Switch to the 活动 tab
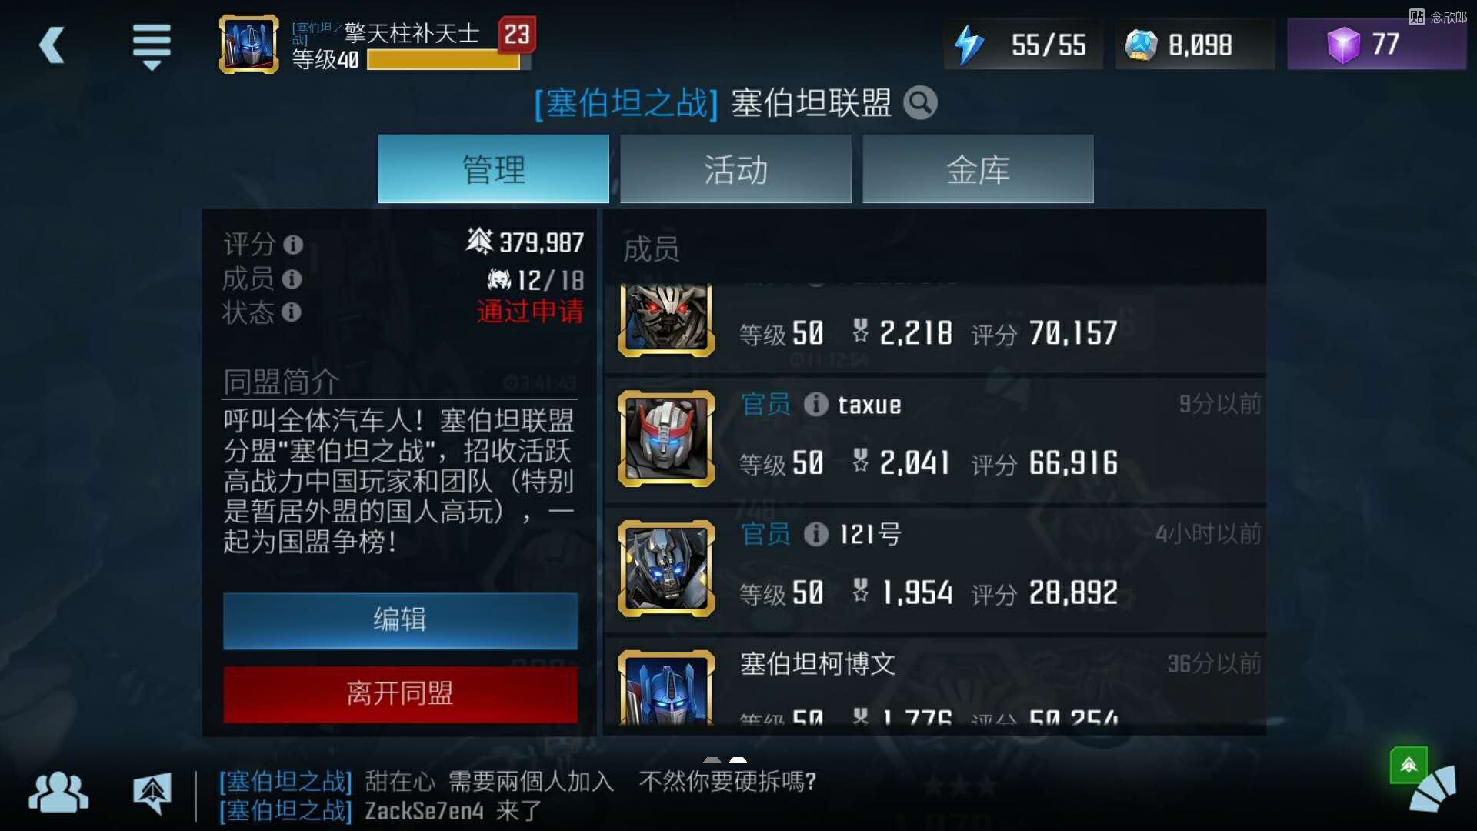 click(735, 169)
